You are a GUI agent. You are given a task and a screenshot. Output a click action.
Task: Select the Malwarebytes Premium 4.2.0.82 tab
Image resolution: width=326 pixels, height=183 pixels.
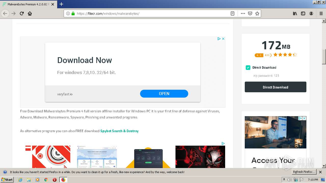click(29, 4)
